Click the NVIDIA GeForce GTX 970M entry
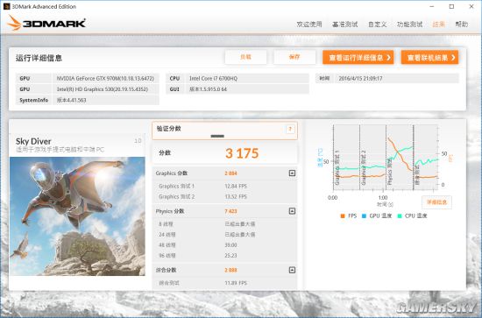 click(105, 79)
